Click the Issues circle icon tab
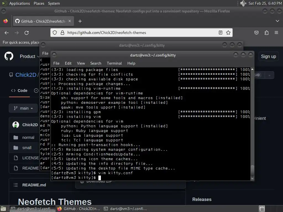The height and width of the screenshot is (212, 283). click(36, 91)
